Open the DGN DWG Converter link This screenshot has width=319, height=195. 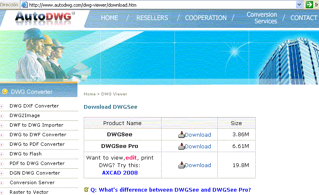[x=35, y=173]
